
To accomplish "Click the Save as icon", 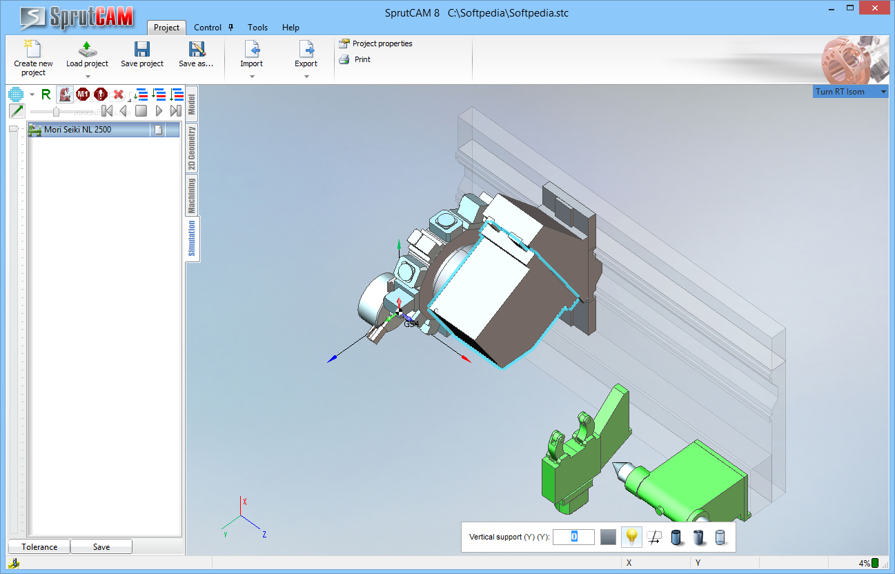I will tap(197, 48).
